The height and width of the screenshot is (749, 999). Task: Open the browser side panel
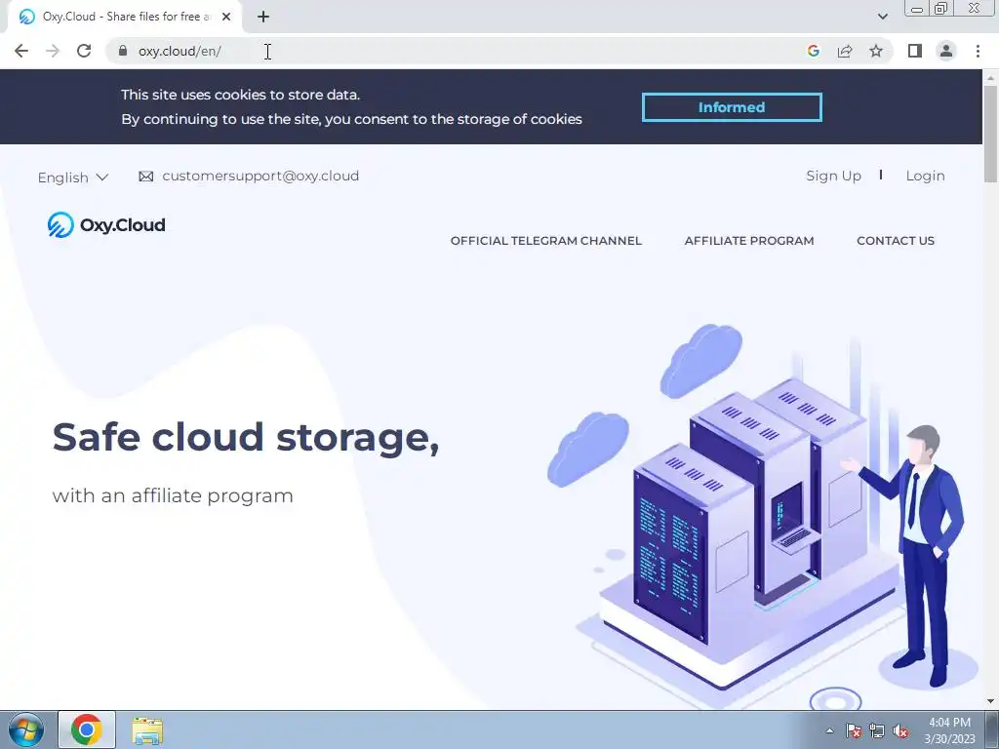pos(915,51)
